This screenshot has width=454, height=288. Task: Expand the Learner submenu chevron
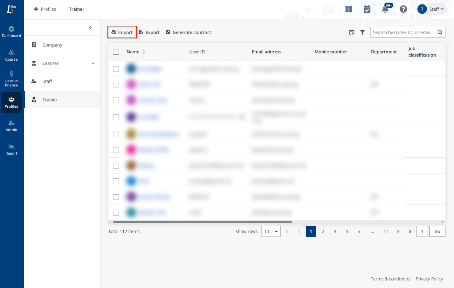93,63
